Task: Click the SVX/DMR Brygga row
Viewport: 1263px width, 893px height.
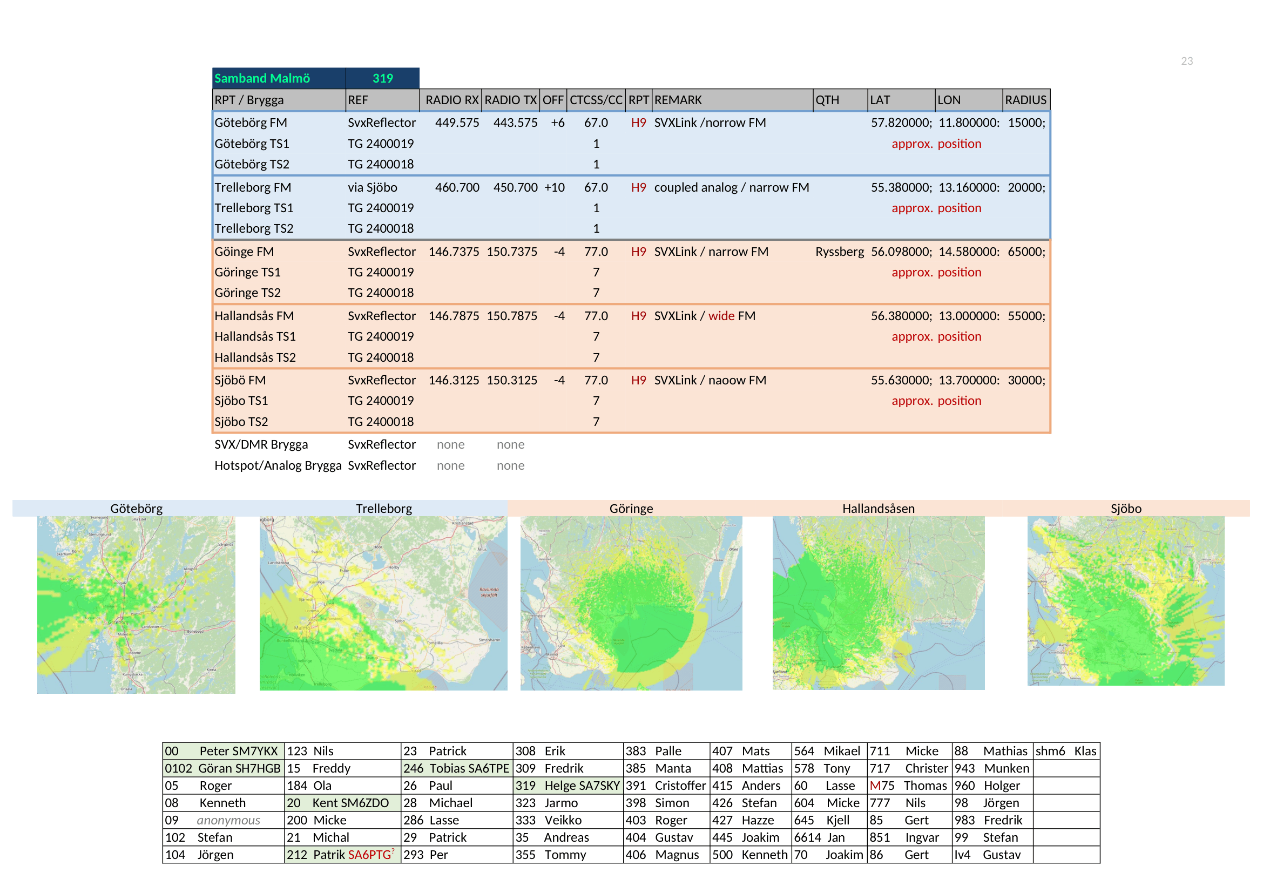Action: pos(370,445)
